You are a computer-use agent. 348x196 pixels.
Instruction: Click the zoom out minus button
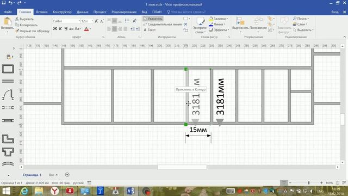(290, 183)
